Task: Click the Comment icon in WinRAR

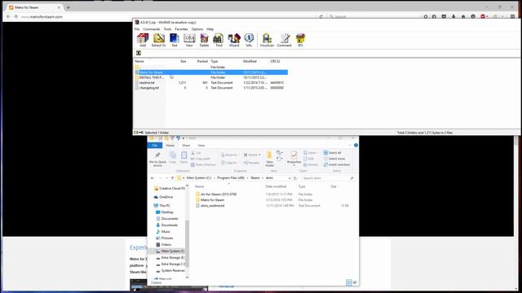Action: pos(285,40)
